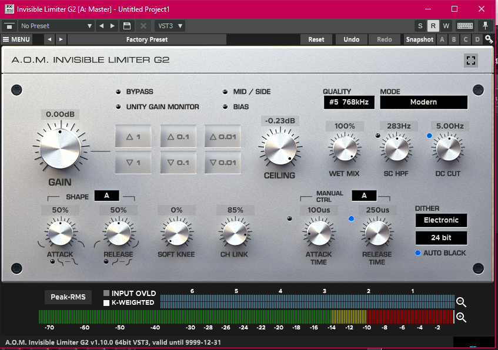Save preset with the floppy disk icon
Screen dimensions: 498x350
[x=127, y=26]
